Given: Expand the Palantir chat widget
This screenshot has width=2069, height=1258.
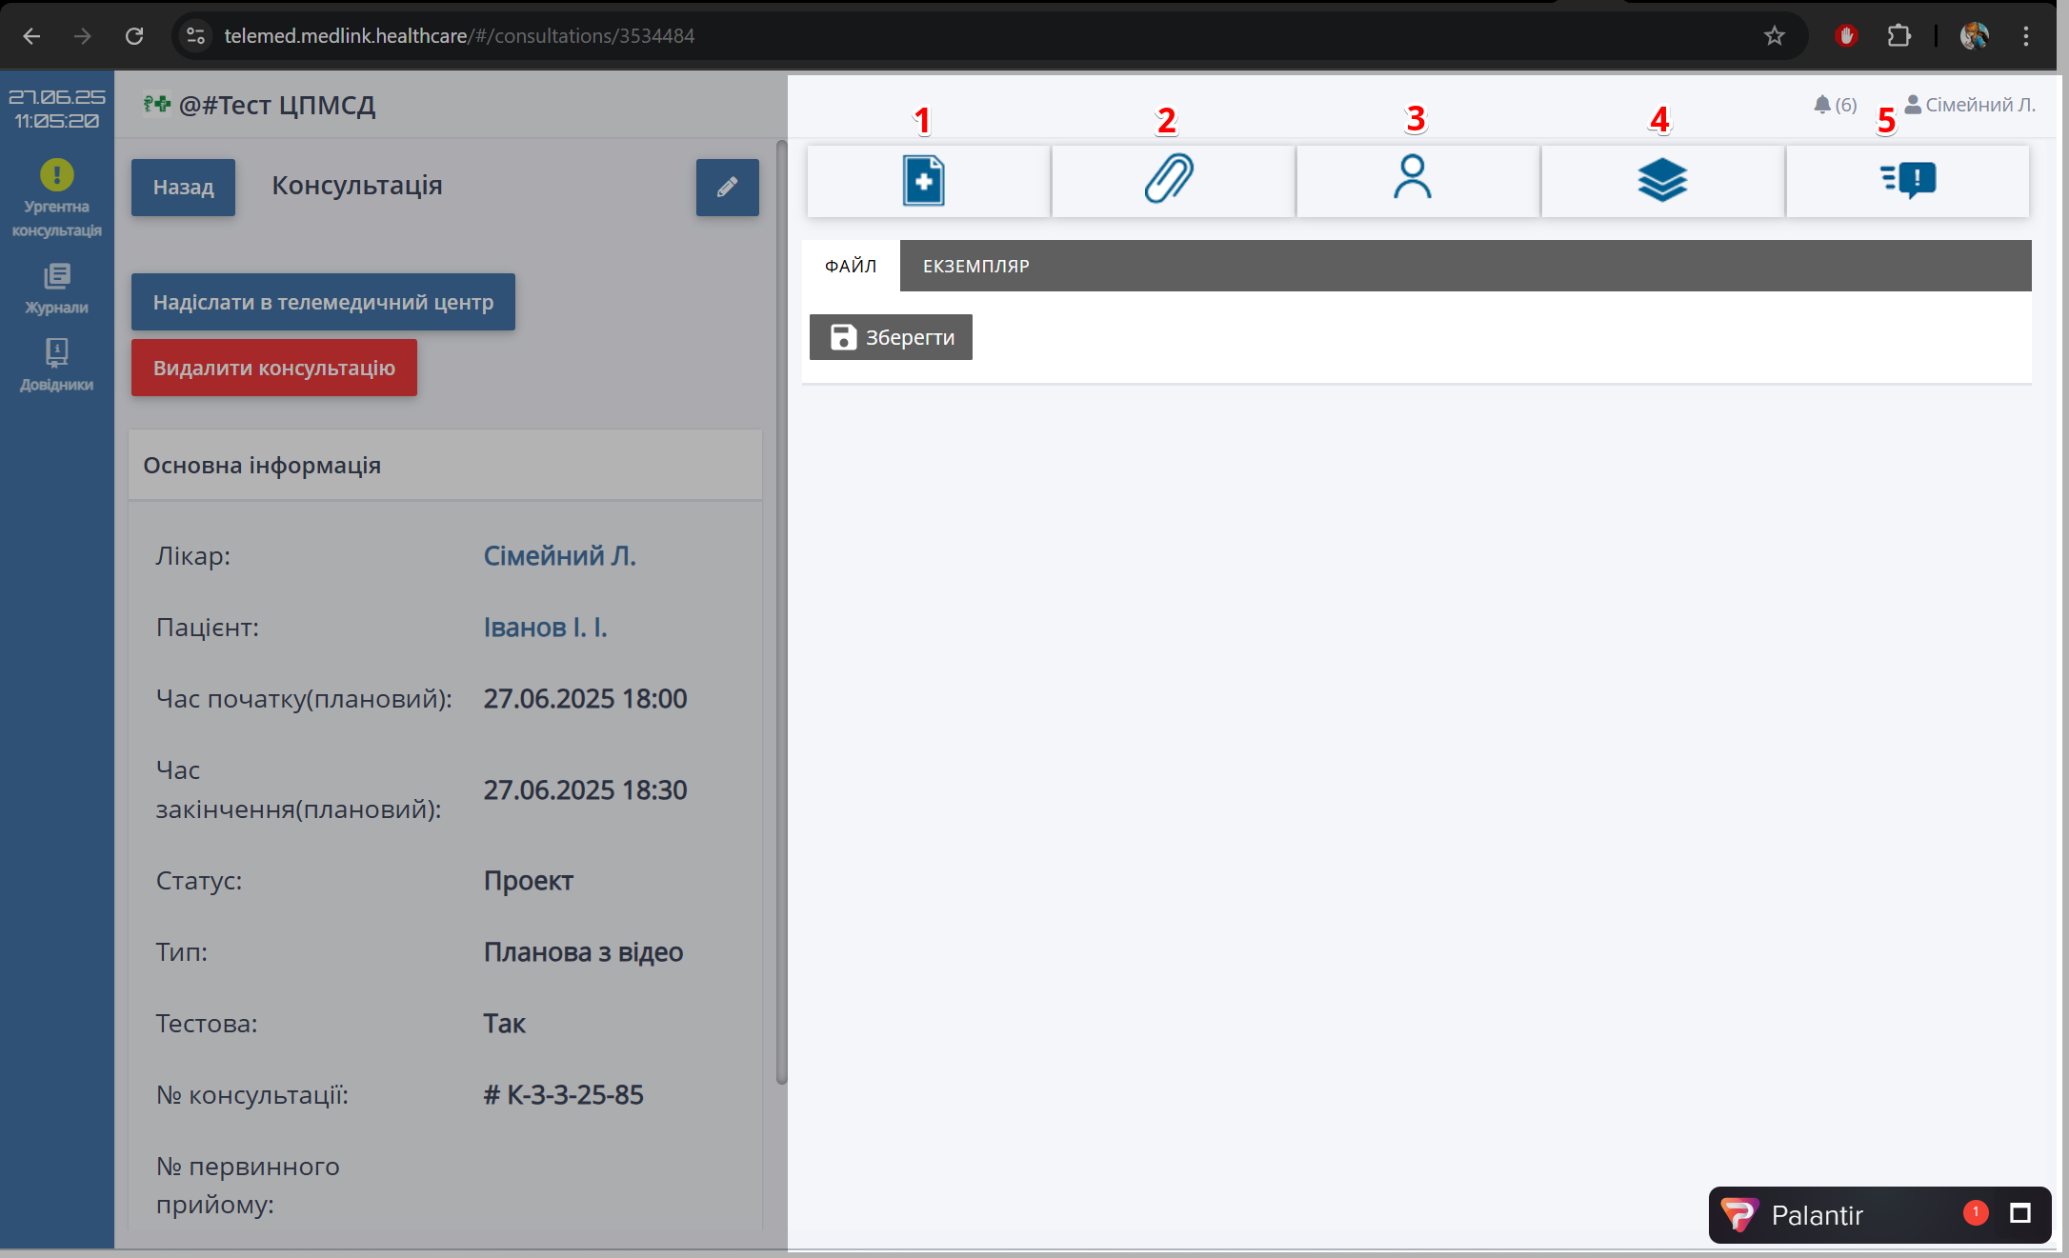Looking at the screenshot, I should [x=2019, y=1213].
